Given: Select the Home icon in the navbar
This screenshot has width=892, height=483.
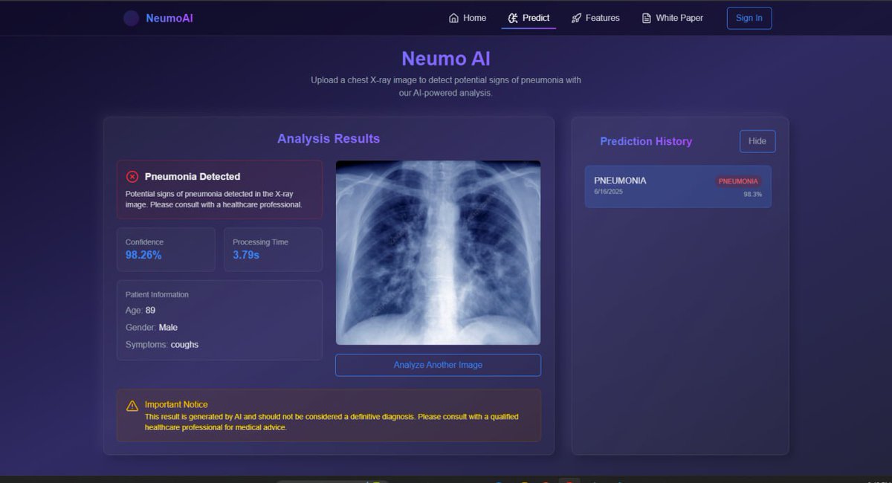Looking at the screenshot, I should 453,18.
